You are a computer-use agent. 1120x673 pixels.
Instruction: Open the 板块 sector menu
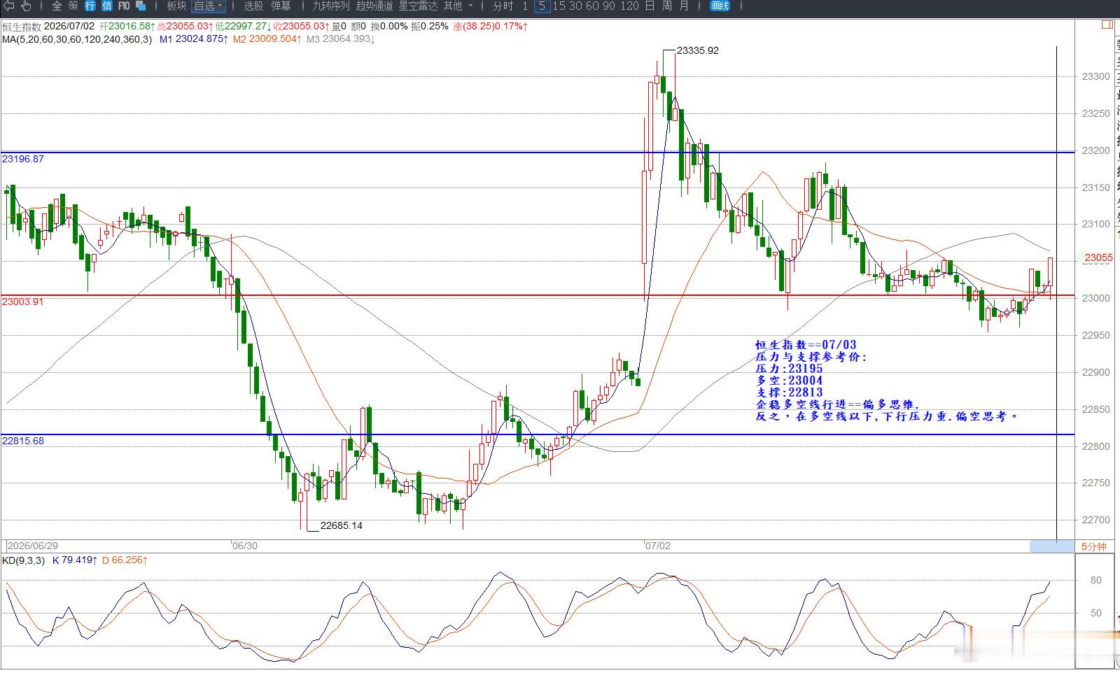click(x=176, y=6)
